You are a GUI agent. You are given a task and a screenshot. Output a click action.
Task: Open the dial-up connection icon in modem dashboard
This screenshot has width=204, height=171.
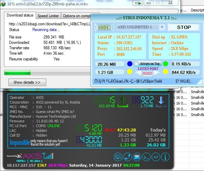tap(118, 157)
